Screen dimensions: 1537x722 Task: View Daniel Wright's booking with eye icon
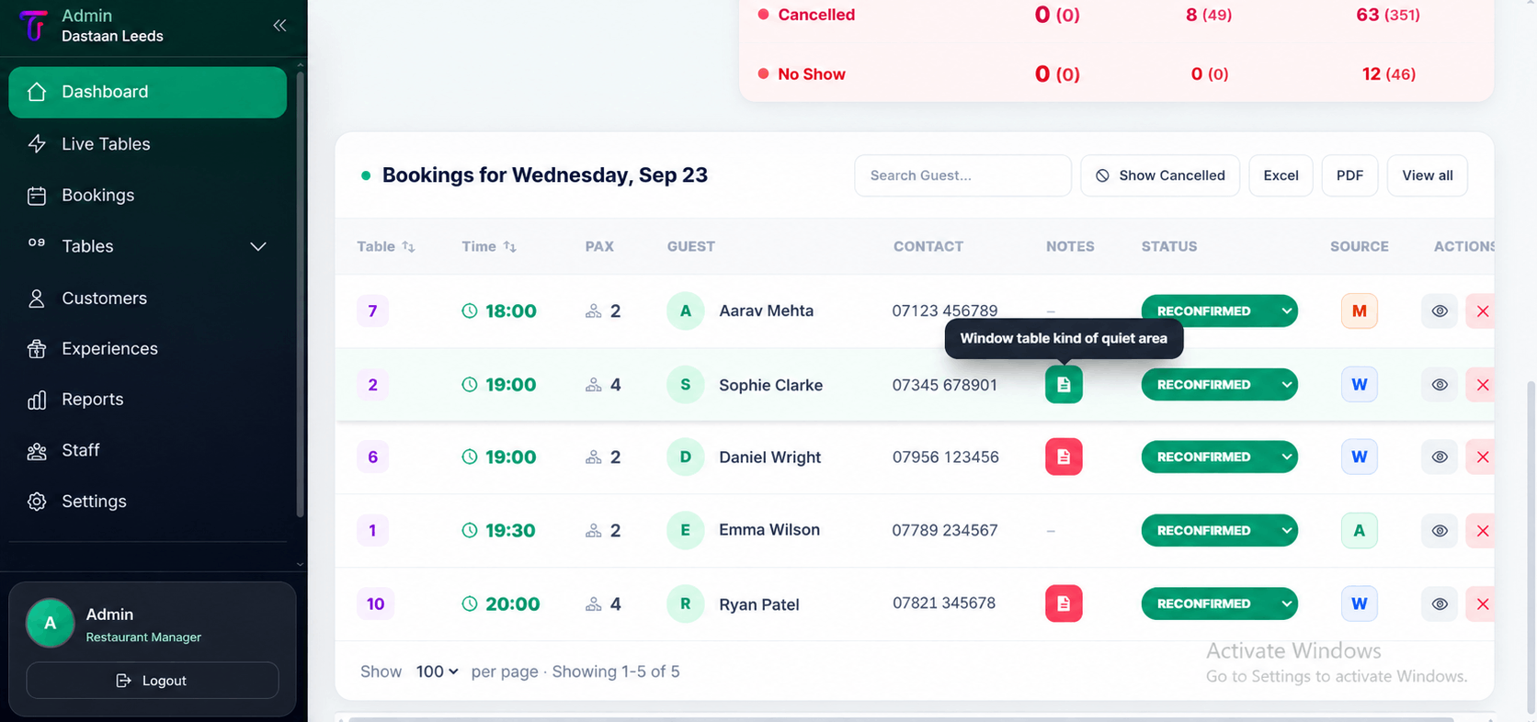(1440, 457)
